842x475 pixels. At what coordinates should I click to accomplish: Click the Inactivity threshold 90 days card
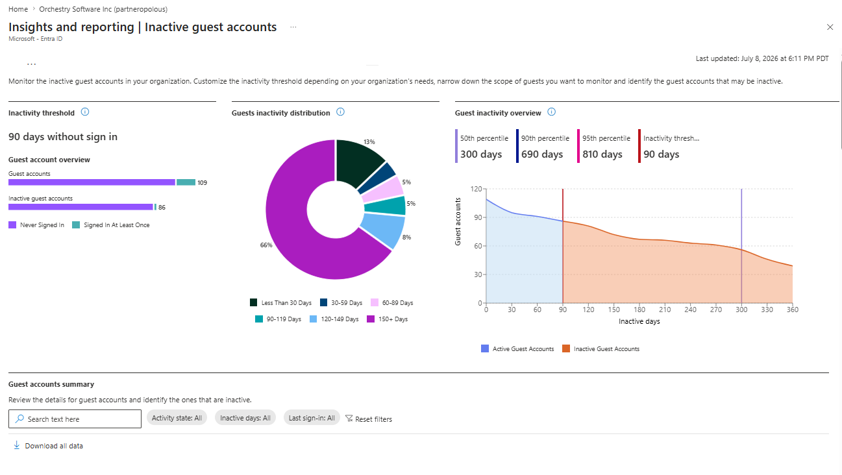(x=670, y=147)
